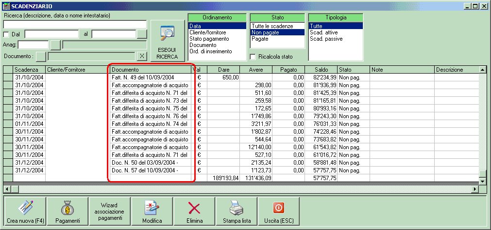The width and height of the screenshot is (491, 230).
Task: Click Modifica edit icon button
Action: point(152,212)
